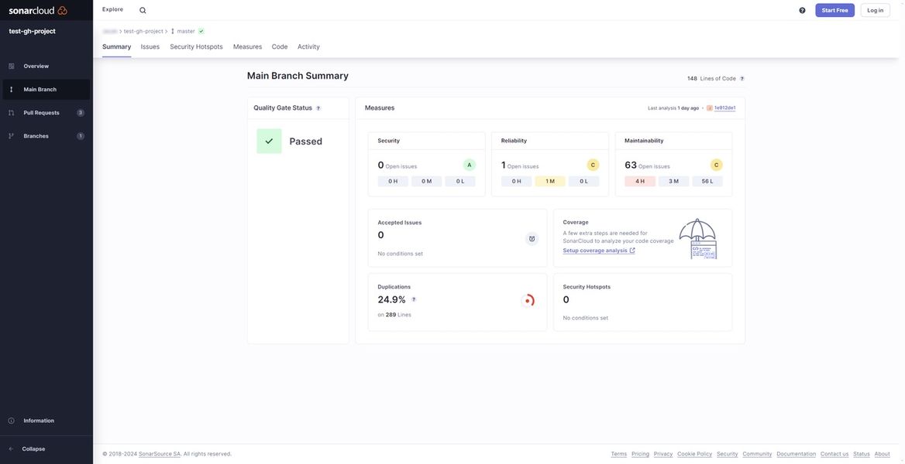
Task: Open the Pricing footer link
Action: (640, 454)
